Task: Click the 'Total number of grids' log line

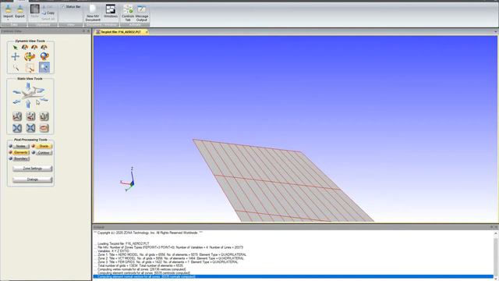Action: point(140,265)
